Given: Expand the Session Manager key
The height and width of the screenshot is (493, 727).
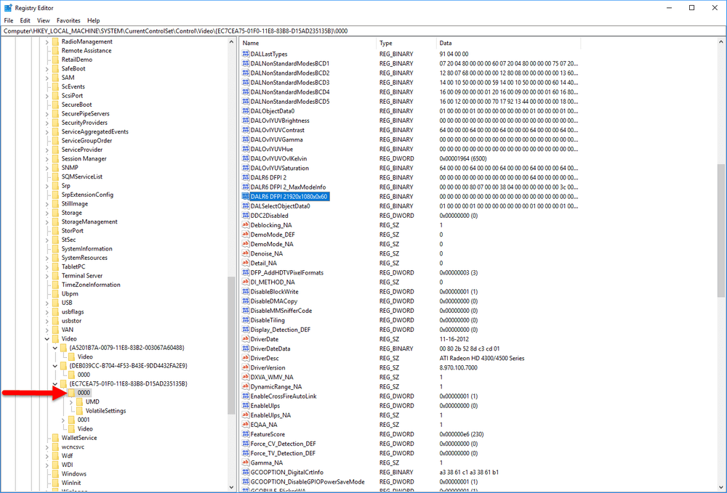Looking at the screenshot, I should pos(47,158).
